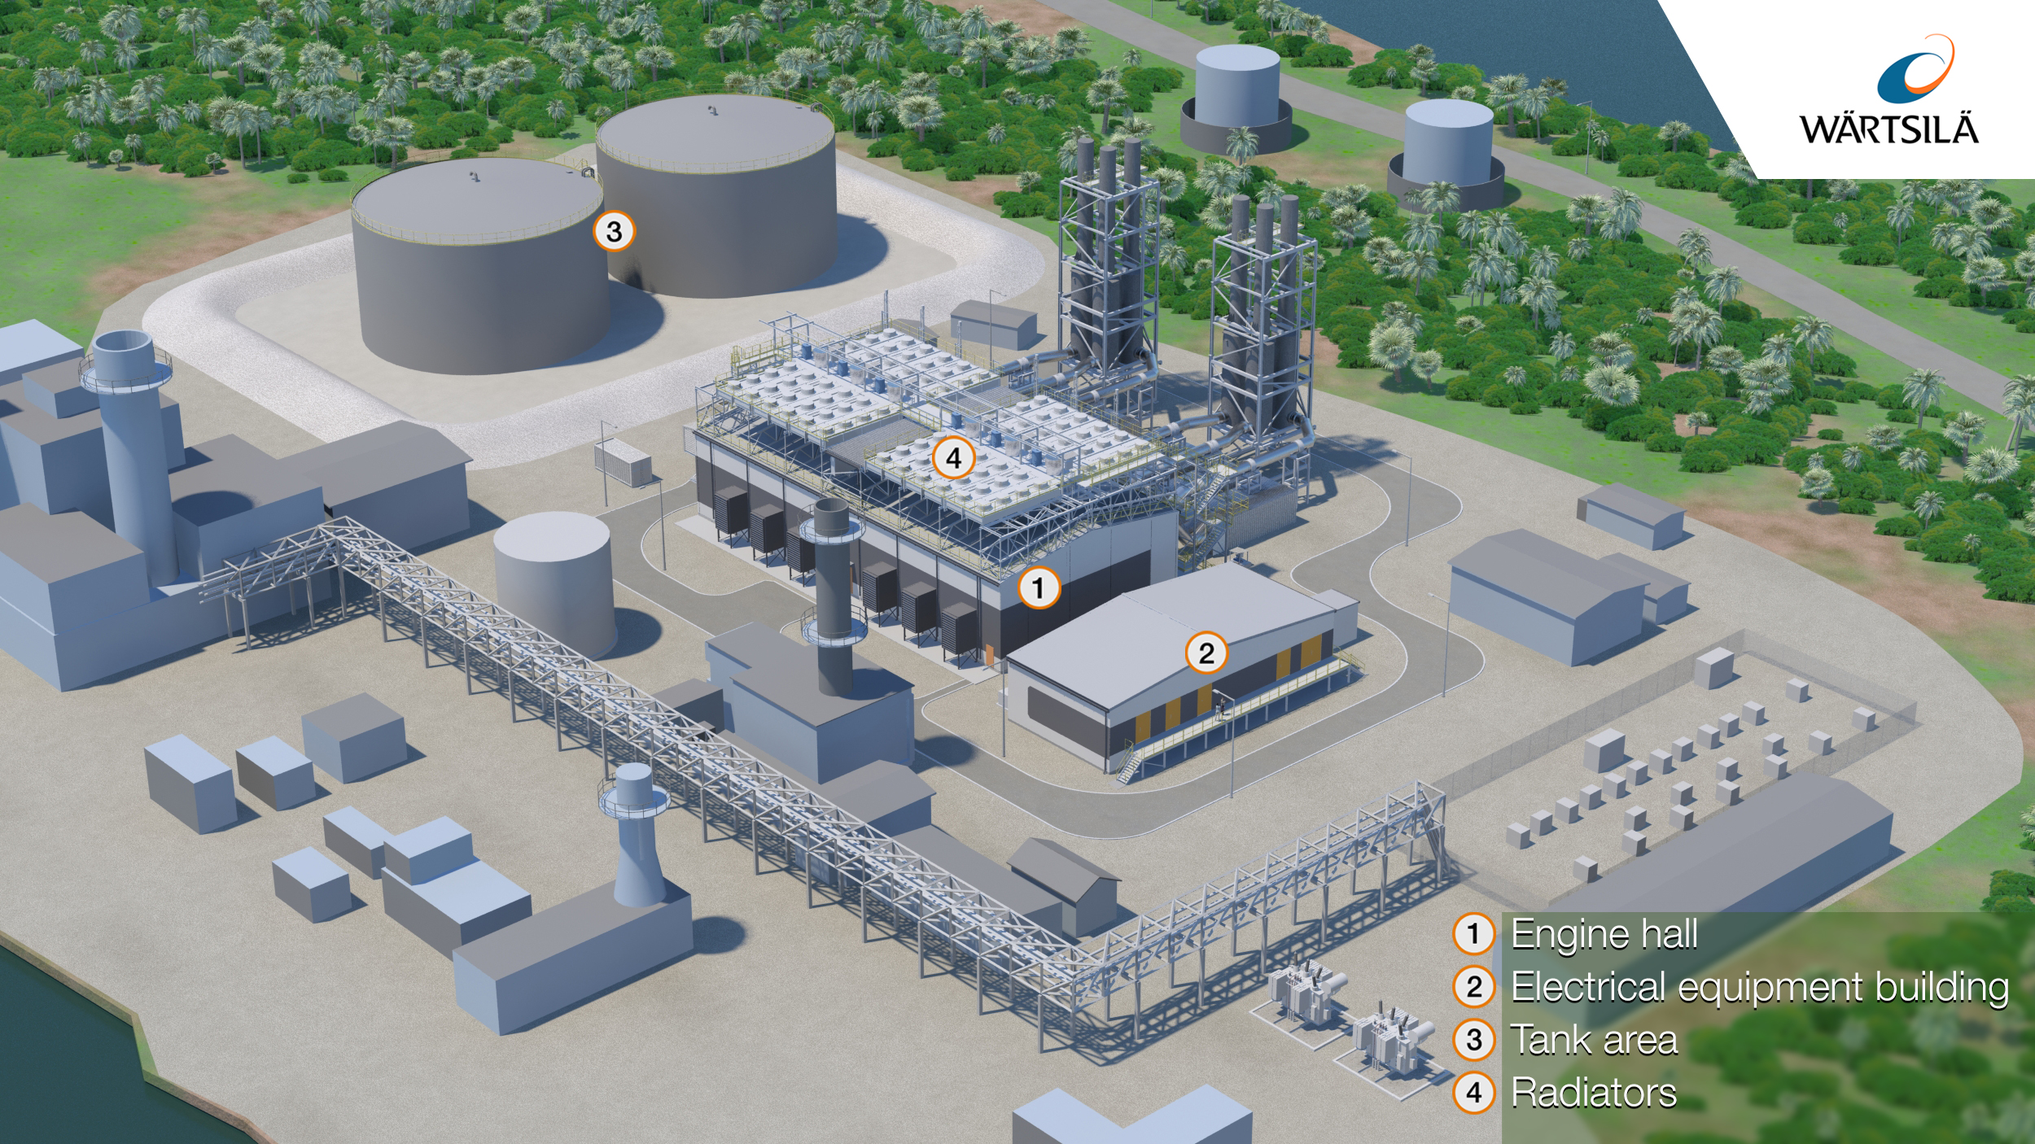Click marker 2 on the electrical building roof
Viewport: 2035px width, 1144px height.
coord(1206,653)
